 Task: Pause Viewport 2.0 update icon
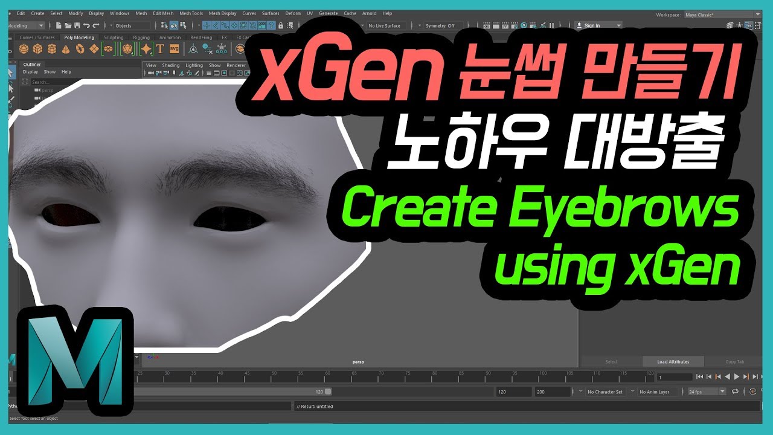[551, 25]
